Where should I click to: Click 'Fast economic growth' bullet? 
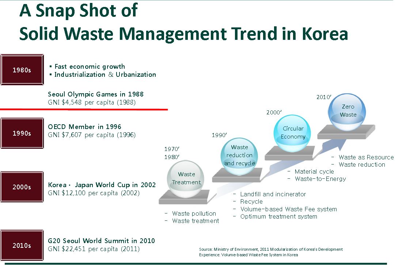[90, 67]
